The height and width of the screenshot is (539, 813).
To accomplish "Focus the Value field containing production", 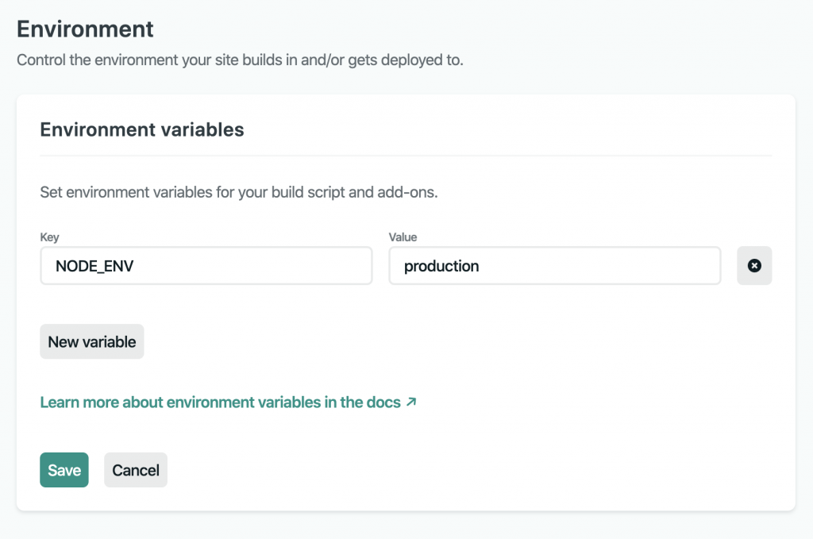I will [x=554, y=266].
